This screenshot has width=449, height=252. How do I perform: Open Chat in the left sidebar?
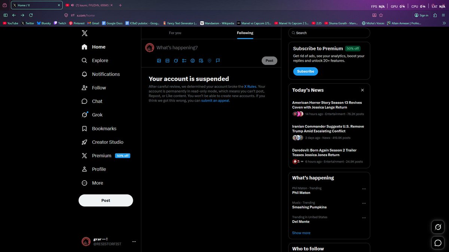click(92, 101)
